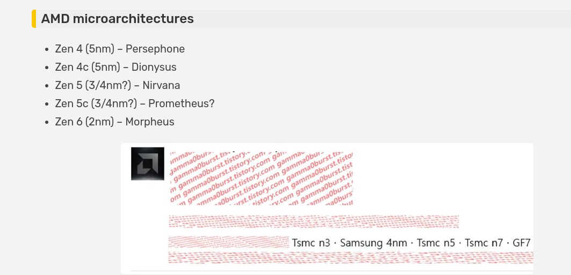
Task: Click the yellow accent bar beside heading
Action: [x=34, y=19]
